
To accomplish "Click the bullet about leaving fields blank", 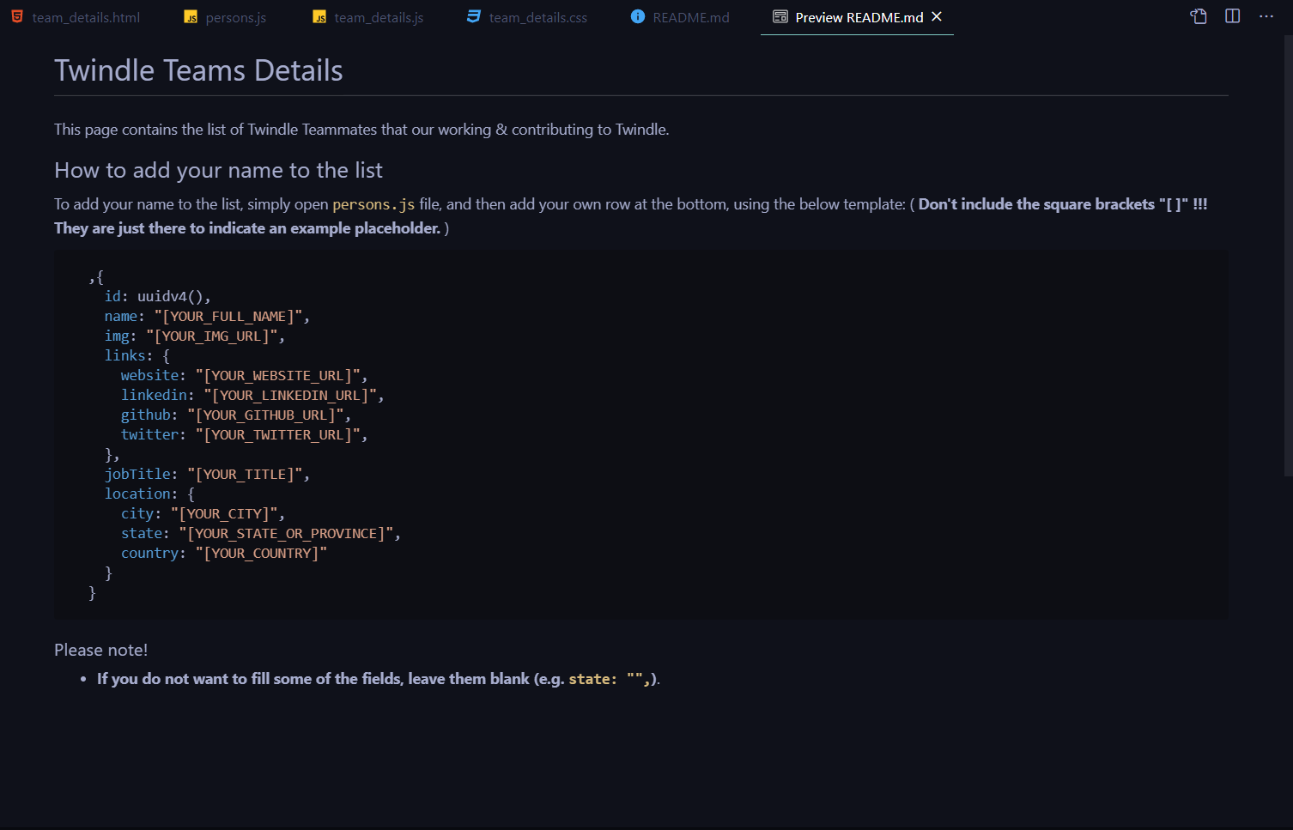I will 379,679.
